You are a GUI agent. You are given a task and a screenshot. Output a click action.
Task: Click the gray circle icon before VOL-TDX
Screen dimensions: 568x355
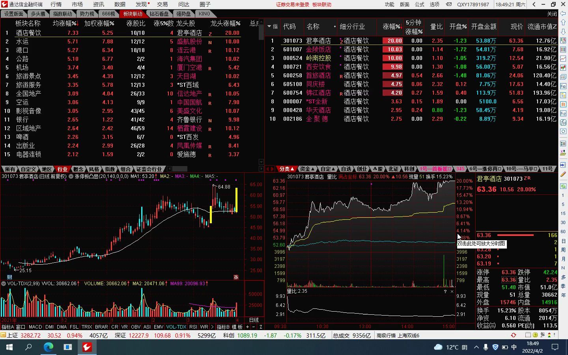4,284
